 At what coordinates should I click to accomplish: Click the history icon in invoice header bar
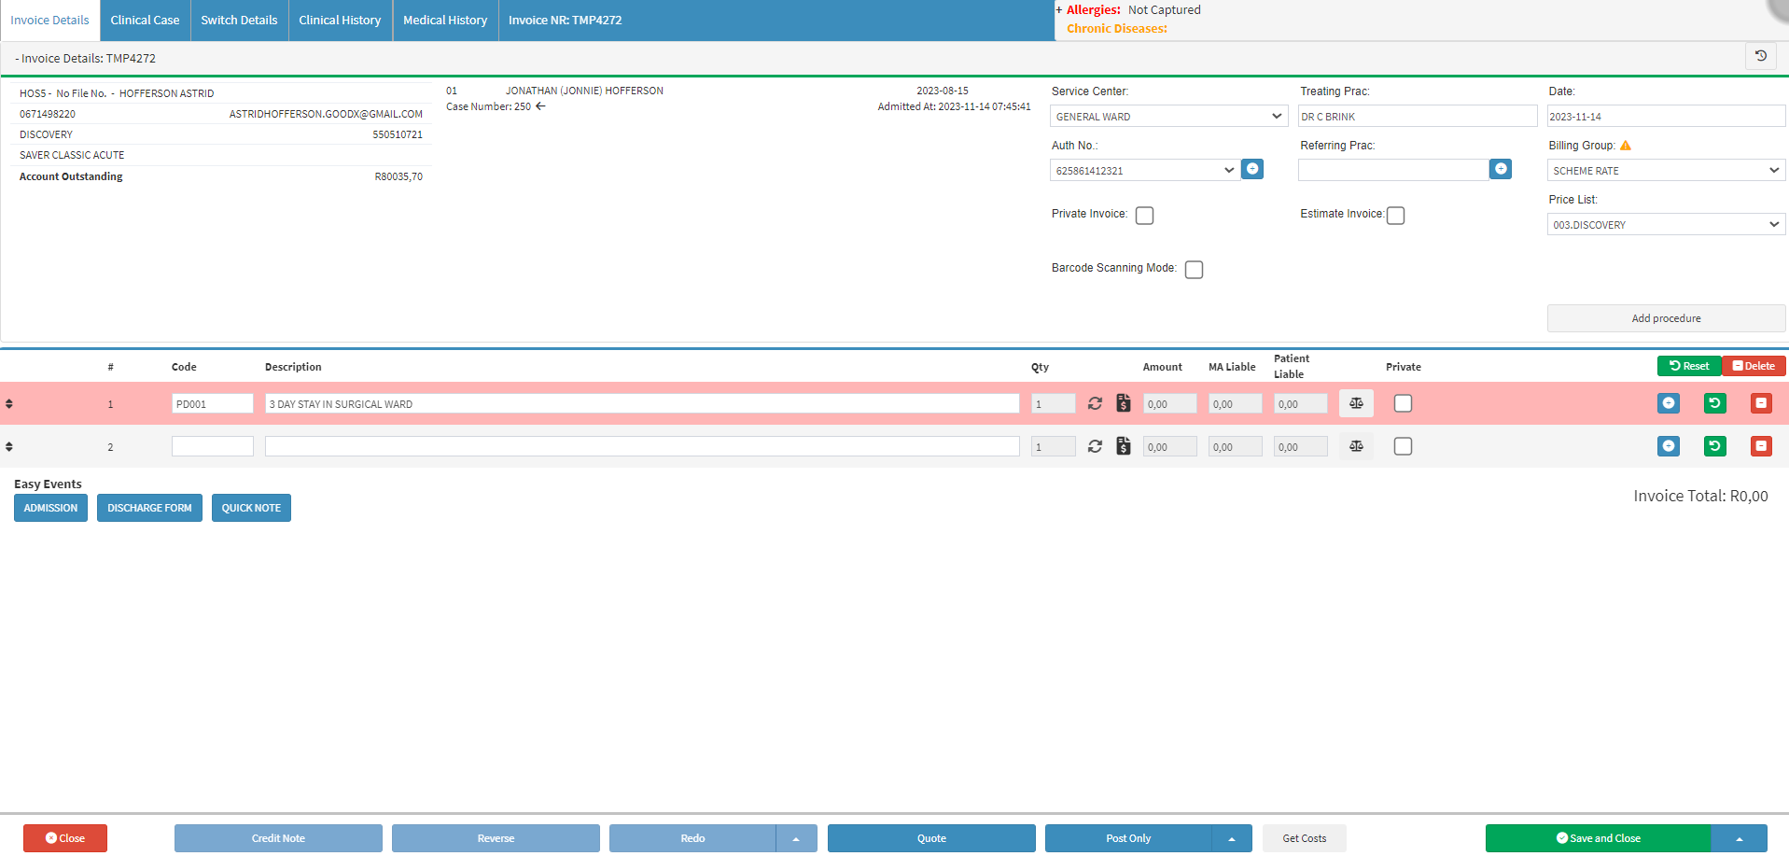1761,56
